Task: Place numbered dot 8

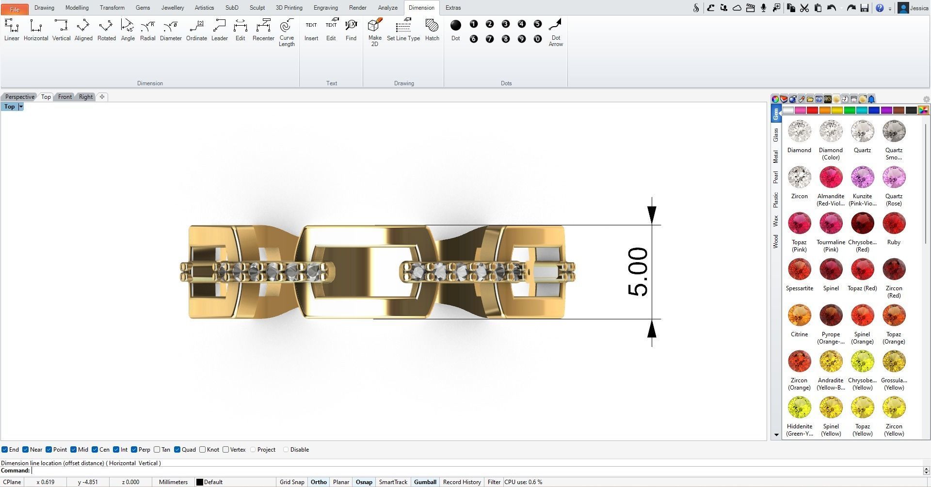Action: coord(506,39)
